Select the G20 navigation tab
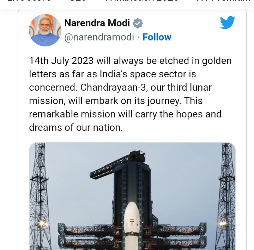Image resolution: width=254 pixels, height=250 pixels. coord(78,1)
